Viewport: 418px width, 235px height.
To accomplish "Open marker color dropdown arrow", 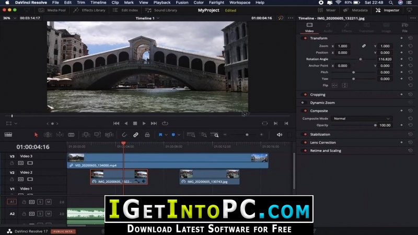I will pos(179,135).
